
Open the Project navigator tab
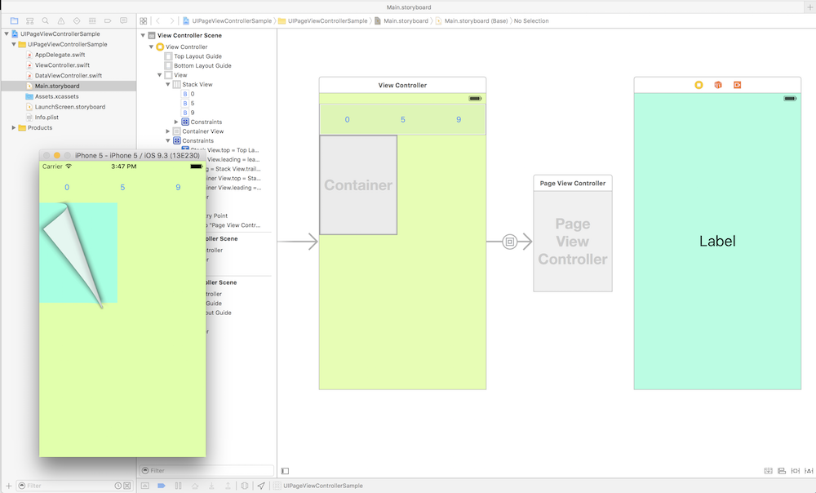pyautogui.click(x=14, y=21)
